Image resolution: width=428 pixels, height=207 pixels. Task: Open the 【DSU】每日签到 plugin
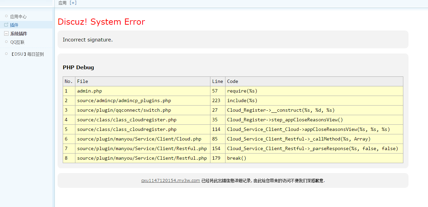27,54
